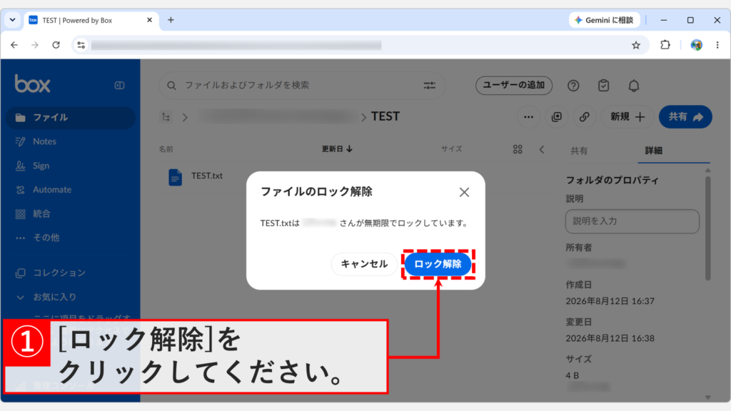
Task: Click キャンセル in the unlock dialog
Action: [364, 264]
